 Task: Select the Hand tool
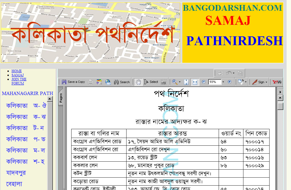pyautogui.click(x=138, y=82)
